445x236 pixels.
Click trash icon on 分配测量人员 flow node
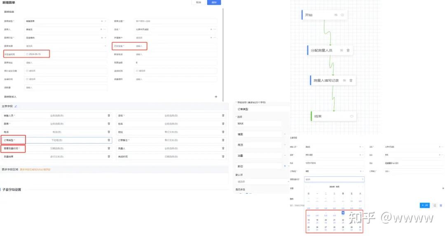[348, 50]
